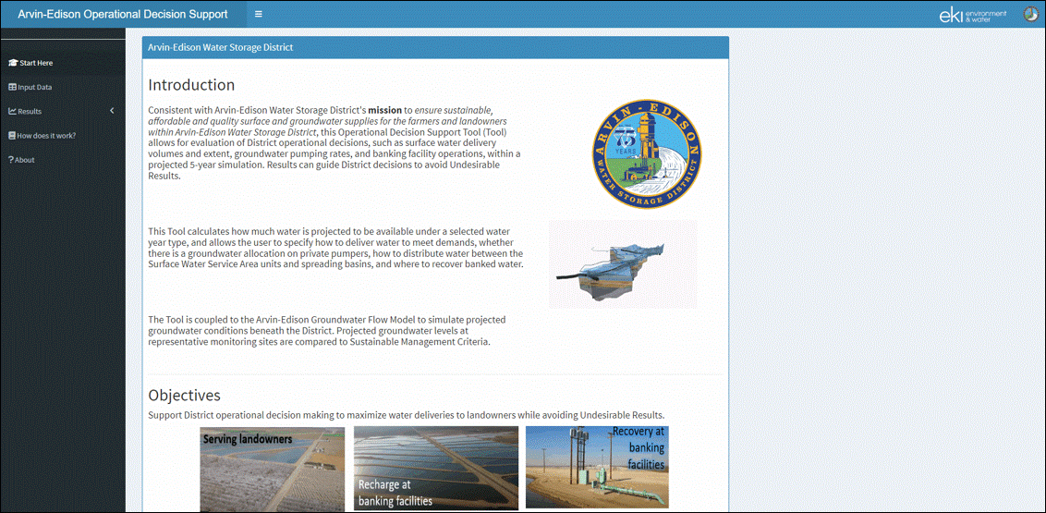Click the graduation cap Start Here icon
Image resolution: width=1046 pixels, height=513 pixels.
click(12, 63)
